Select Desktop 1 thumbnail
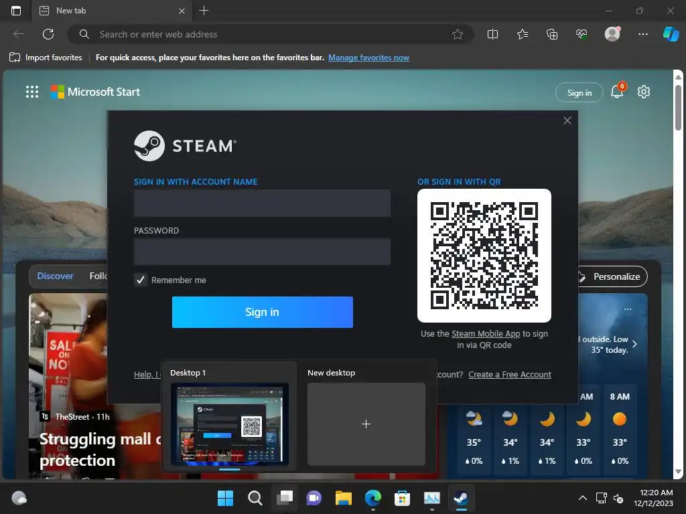The image size is (686, 514). (230, 424)
